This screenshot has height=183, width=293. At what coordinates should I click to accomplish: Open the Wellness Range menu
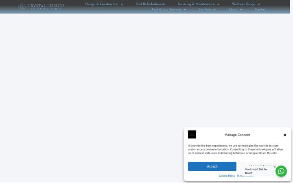[x=243, y=4]
